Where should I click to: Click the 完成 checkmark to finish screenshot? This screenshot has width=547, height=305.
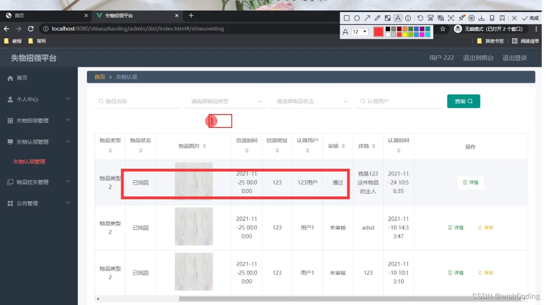click(x=530, y=18)
